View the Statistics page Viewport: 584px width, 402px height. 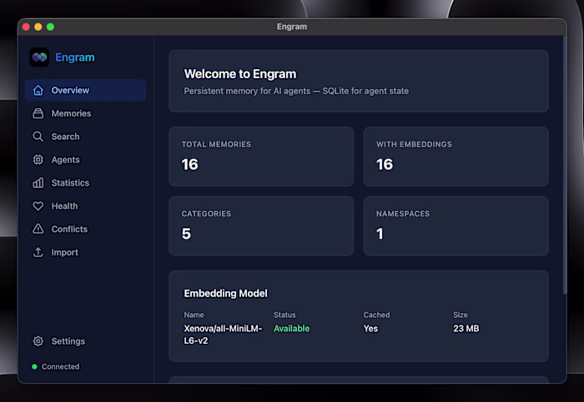pos(86,183)
